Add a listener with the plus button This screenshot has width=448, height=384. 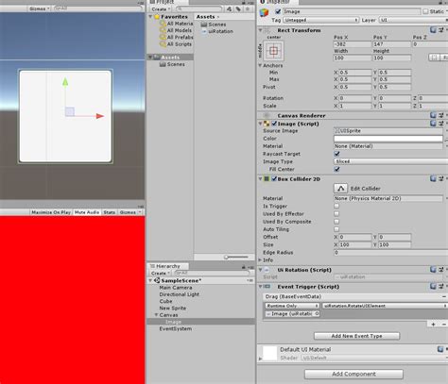[x=434, y=325]
